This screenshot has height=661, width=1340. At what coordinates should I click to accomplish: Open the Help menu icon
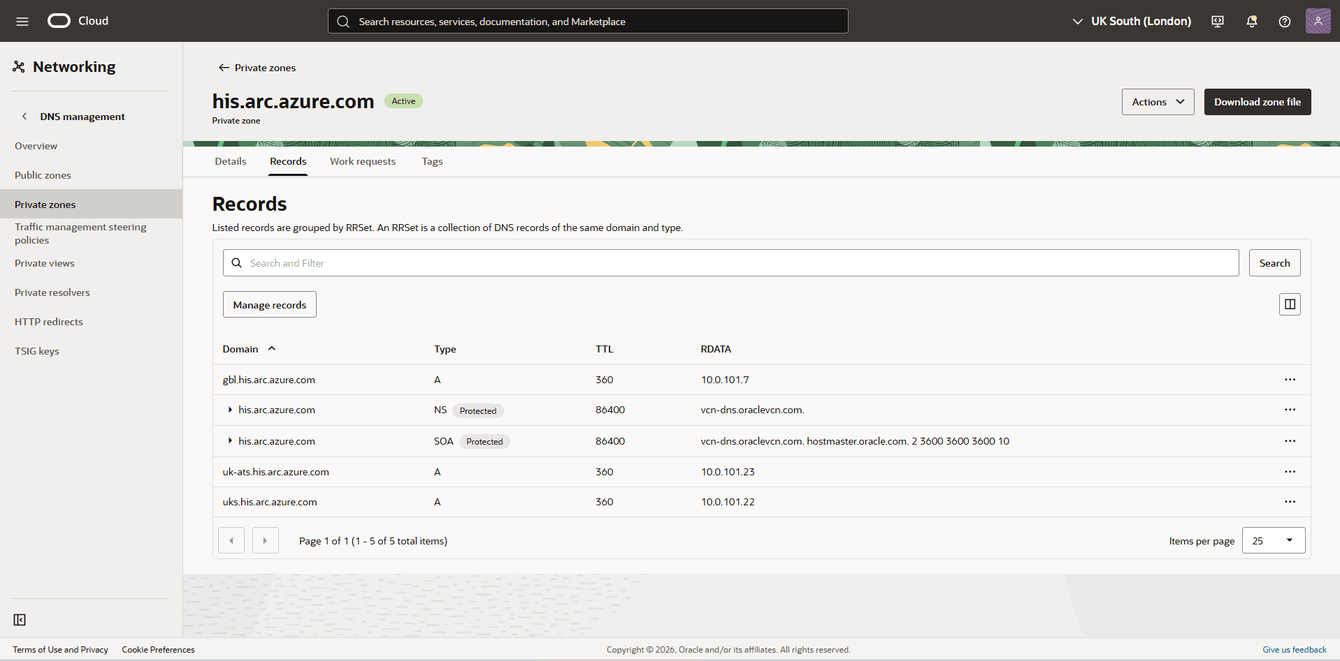[1284, 21]
